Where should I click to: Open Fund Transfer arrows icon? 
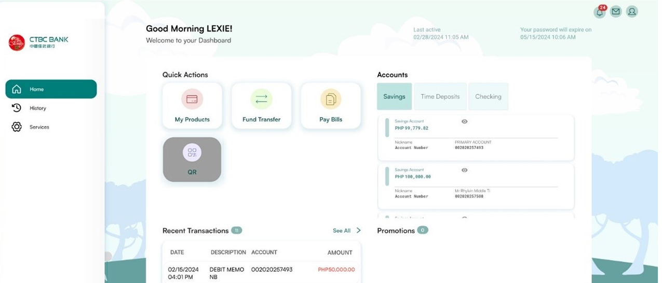pyautogui.click(x=261, y=99)
